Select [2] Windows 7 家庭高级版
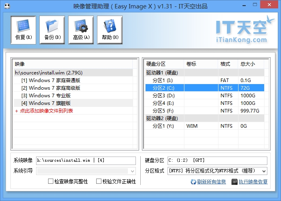Viewport: 281px width, 201px height. click(x=73, y=88)
